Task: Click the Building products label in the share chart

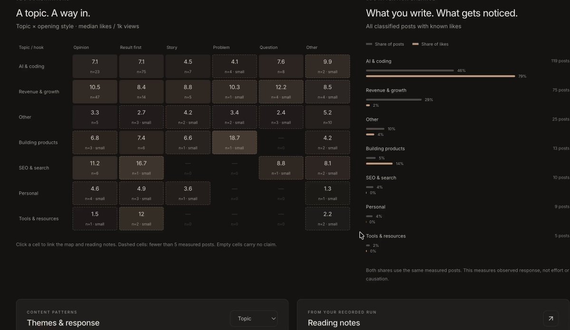Action: click(x=385, y=148)
